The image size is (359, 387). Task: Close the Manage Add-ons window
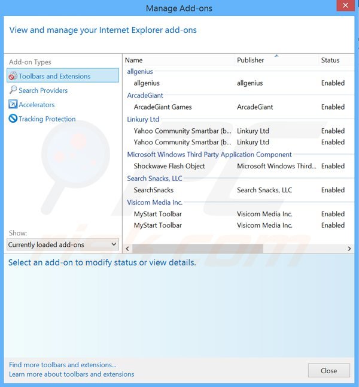[x=345, y=5]
